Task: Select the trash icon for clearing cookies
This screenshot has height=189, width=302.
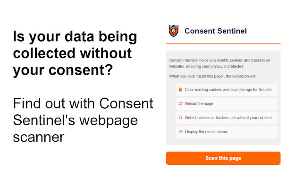Action: point(180,89)
